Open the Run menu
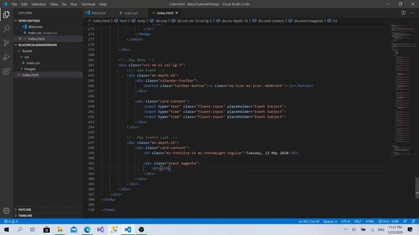419x235 pixels. click(x=74, y=5)
